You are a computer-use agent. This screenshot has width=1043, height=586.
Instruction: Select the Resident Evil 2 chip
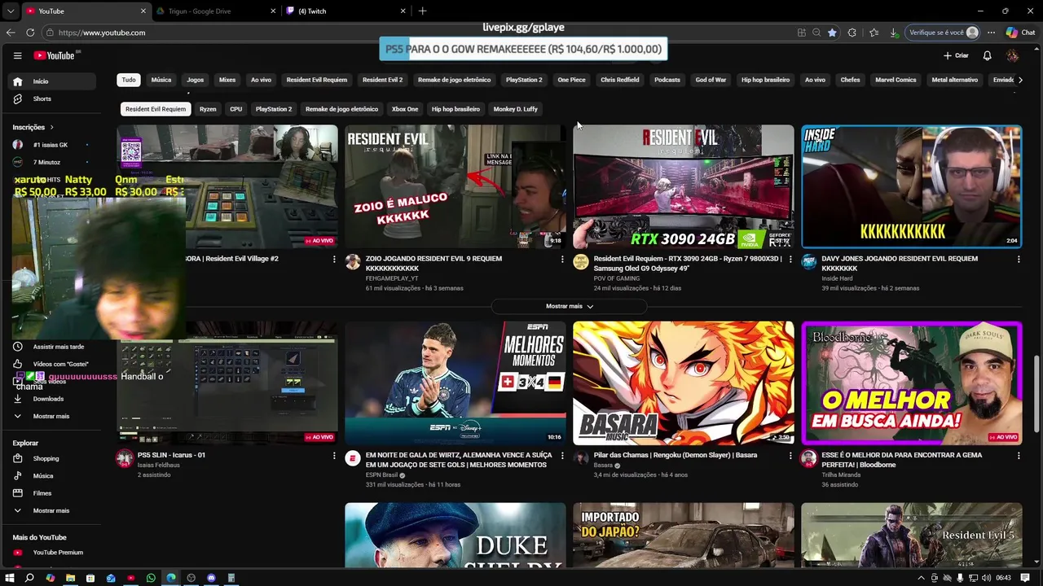(x=382, y=80)
